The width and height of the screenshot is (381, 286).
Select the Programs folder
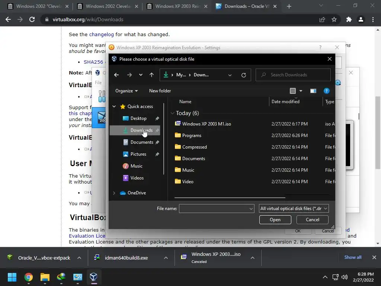(x=192, y=136)
